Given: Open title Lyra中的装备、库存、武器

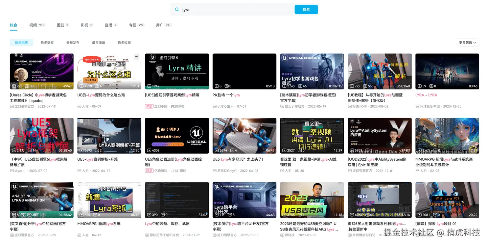Looking at the screenshot, I should 167,224.
